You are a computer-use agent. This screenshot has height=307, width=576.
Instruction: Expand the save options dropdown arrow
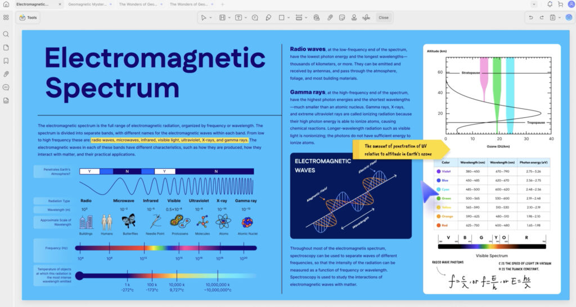click(x=560, y=17)
